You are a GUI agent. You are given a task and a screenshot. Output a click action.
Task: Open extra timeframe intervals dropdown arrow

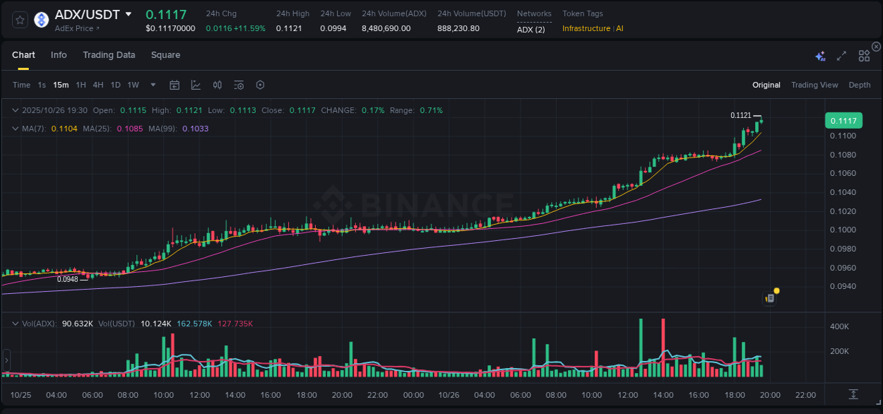pyautogui.click(x=152, y=85)
